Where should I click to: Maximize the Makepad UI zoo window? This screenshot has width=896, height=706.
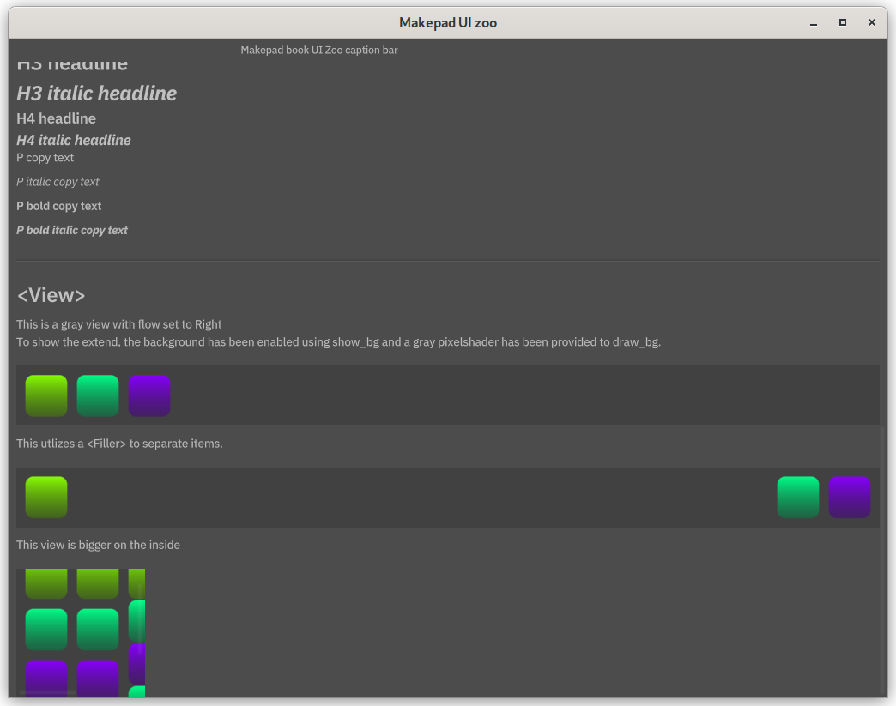843,23
